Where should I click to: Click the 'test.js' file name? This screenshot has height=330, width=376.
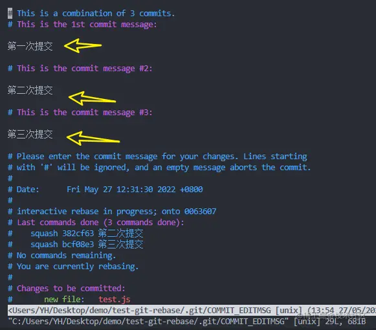(x=115, y=300)
